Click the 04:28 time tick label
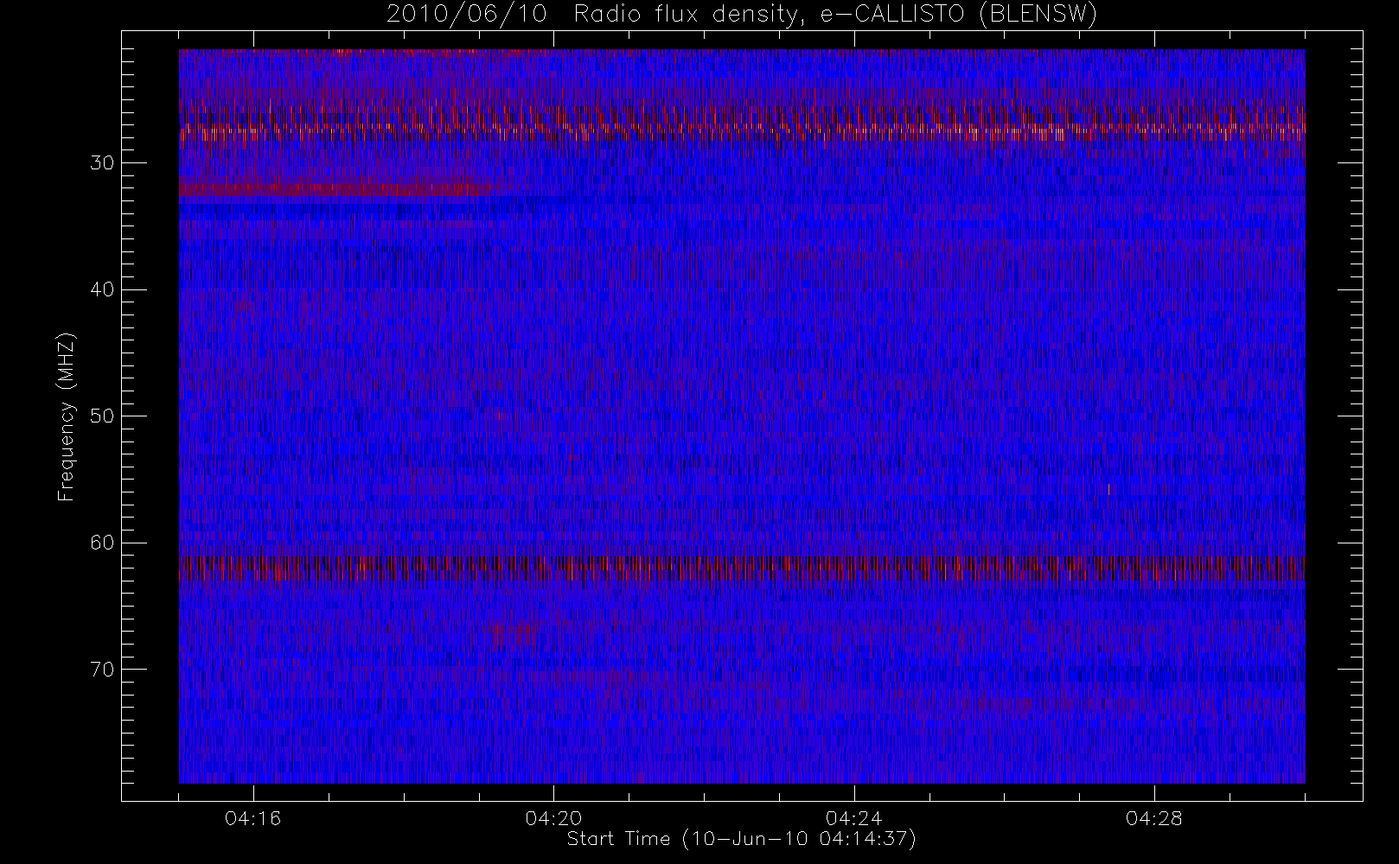This screenshot has width=1399, height=864. pyautogui.click(x=1154, y=818)
